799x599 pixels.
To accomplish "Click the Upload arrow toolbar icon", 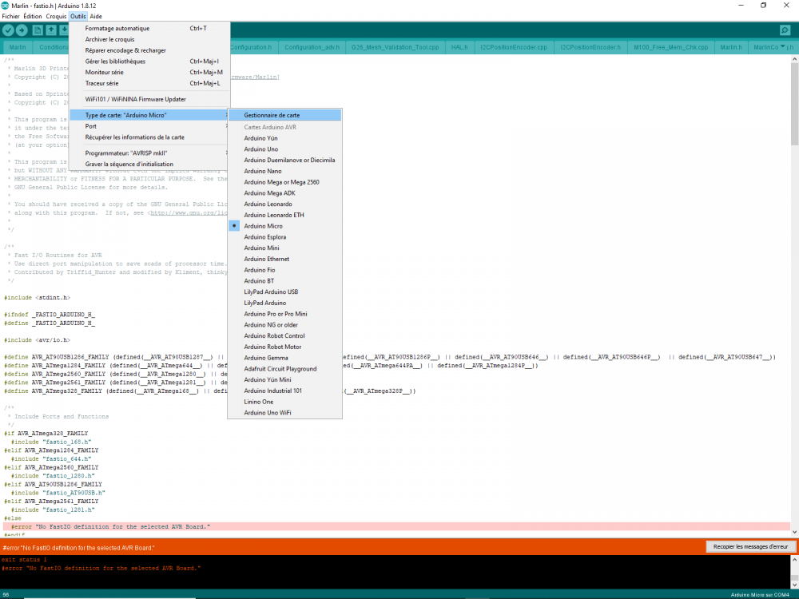I will [22, 30].
